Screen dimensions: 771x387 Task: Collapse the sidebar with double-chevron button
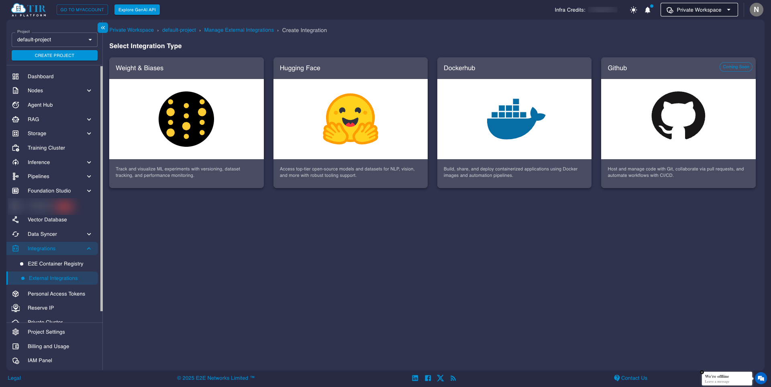[103, 28]
